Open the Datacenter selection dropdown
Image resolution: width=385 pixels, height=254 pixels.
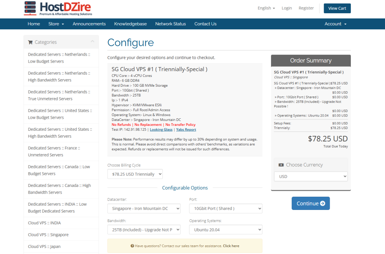pos(144,208)
